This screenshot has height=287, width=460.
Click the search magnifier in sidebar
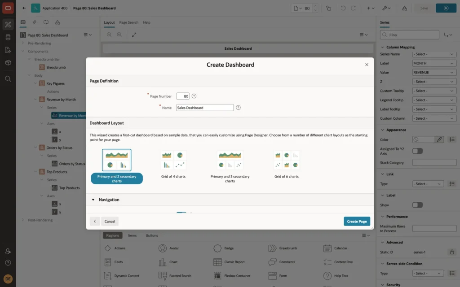8,79
